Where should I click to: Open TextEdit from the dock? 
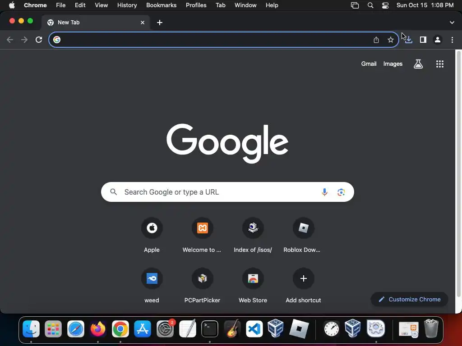coord(187,328)
